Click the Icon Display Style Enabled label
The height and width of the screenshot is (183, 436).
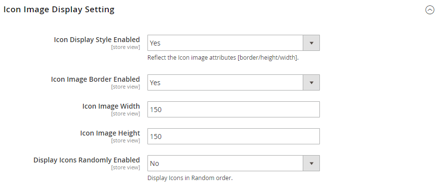(x=97, y=40)
